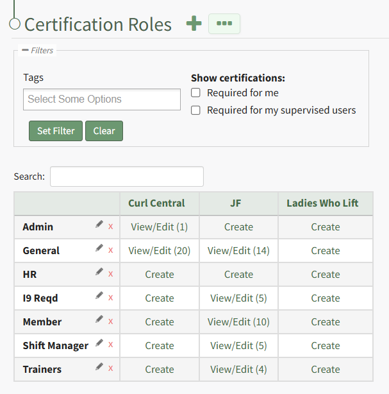This screenshot has width=389, height=394.
Task: Click Create for HR under JF
Action: [238, 275]
